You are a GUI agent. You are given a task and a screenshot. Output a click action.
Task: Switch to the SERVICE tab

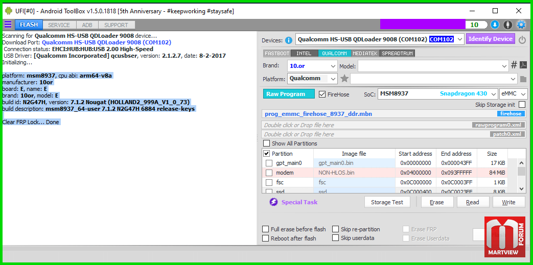coord(59,25)
